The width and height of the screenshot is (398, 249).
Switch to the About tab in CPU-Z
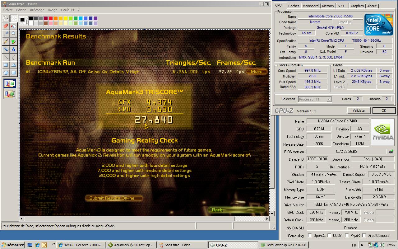[372, 6]
